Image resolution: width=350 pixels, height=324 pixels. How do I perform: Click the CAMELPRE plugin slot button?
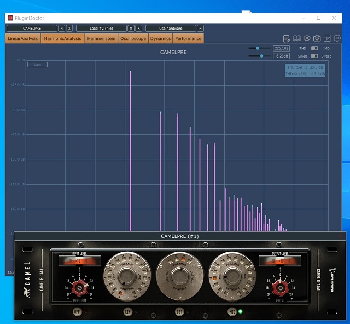coord(32,28)
